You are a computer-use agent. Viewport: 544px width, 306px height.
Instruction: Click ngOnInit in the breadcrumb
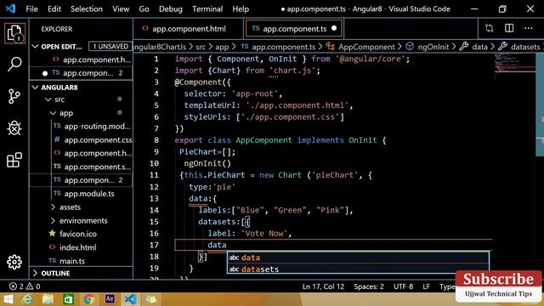tap(433, 47)
